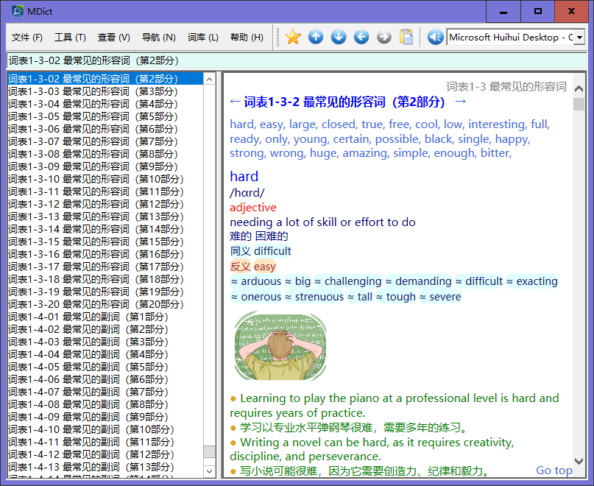Click the left arrow previous-section link

[235, 102]
